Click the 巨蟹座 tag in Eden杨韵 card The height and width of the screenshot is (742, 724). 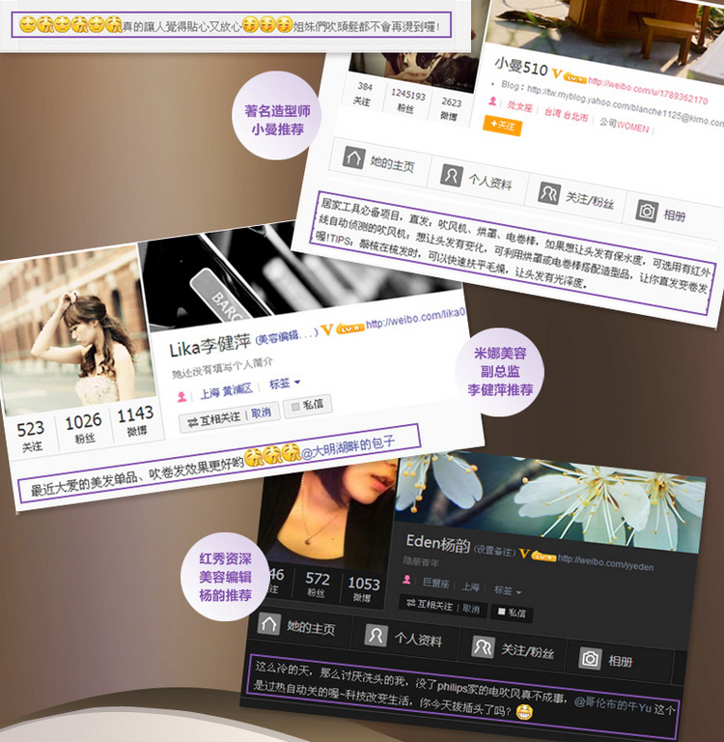tap(435, 583)
